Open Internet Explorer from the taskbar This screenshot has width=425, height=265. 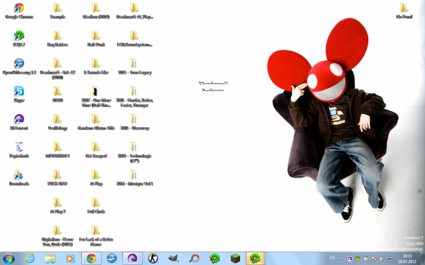pyautogui.click(x=30, y=258)
